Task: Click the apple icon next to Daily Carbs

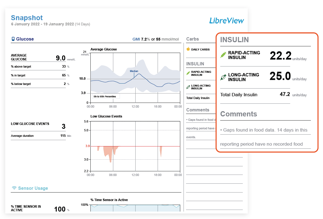Action: pos(188,49)
